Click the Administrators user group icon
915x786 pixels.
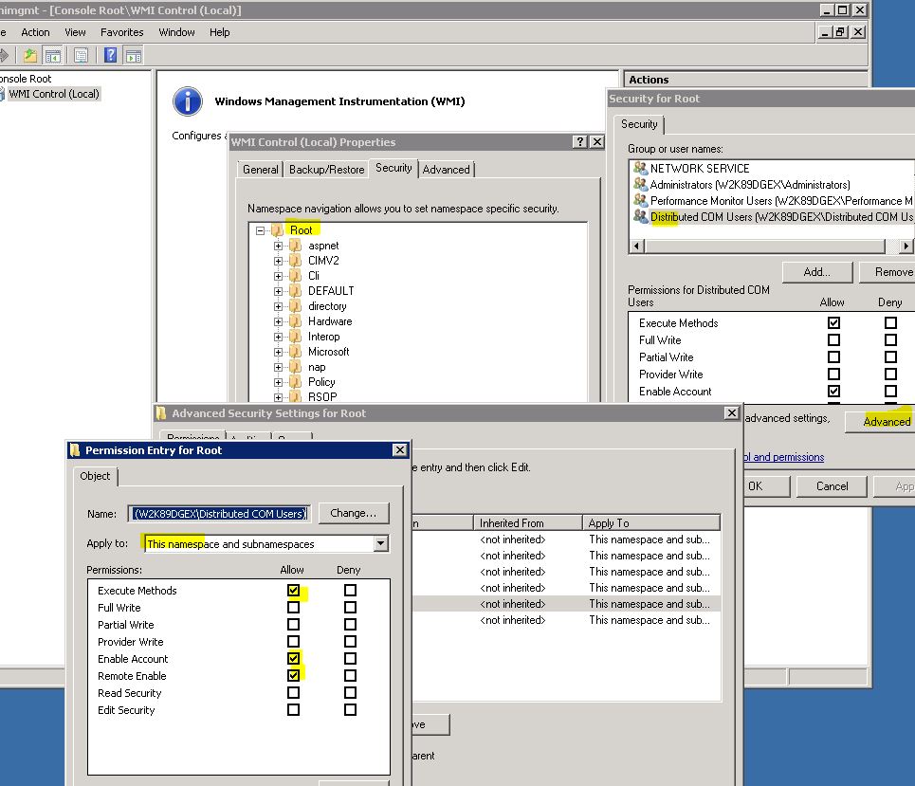(641, 185)
